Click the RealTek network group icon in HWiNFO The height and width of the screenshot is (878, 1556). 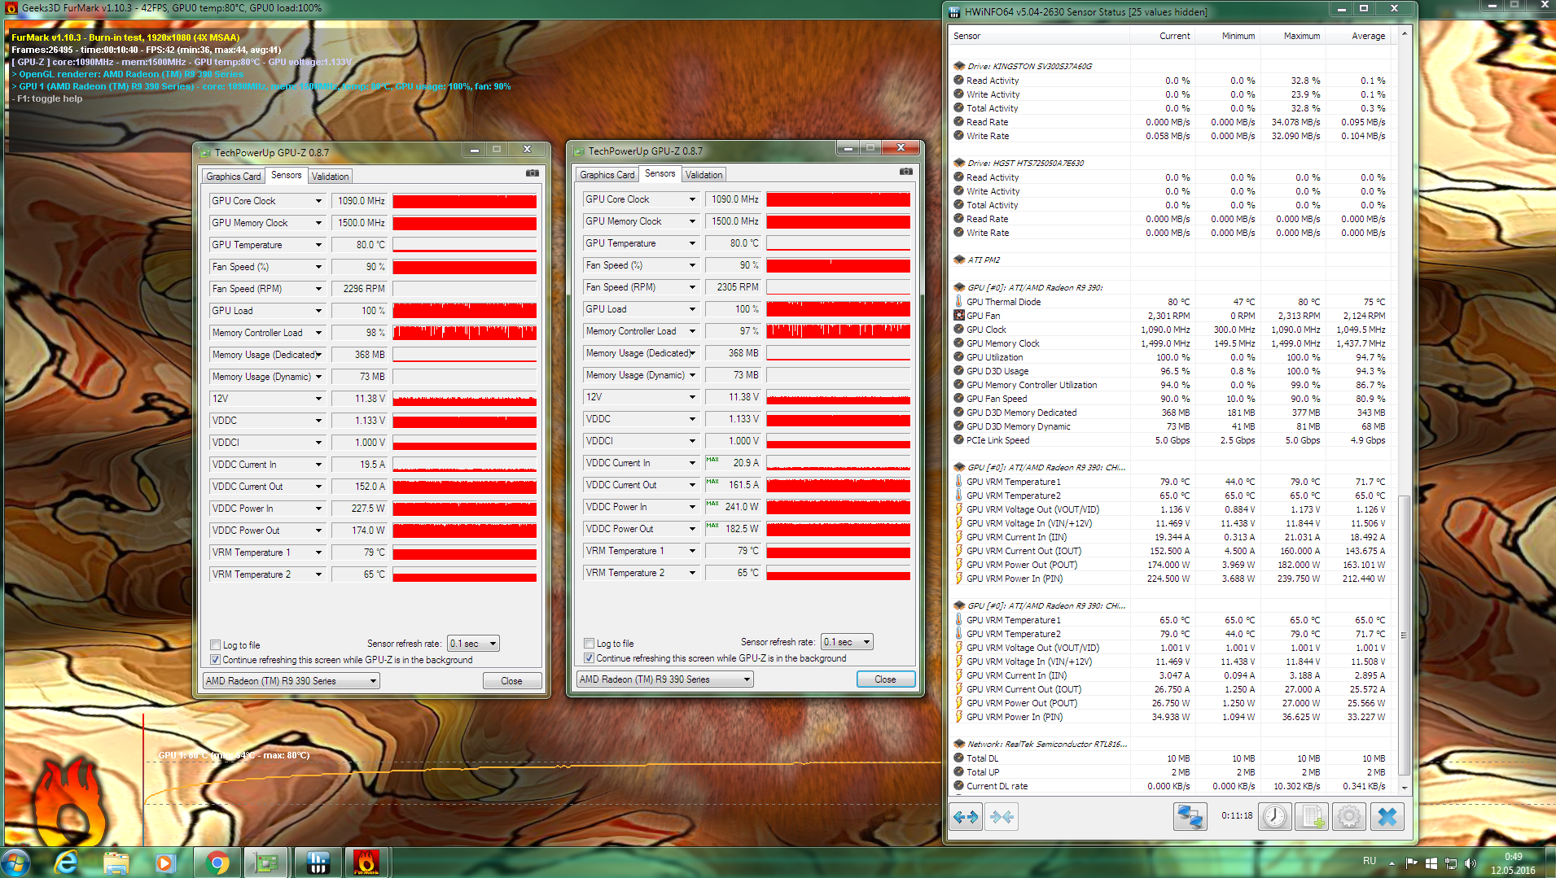click(959, 745)
